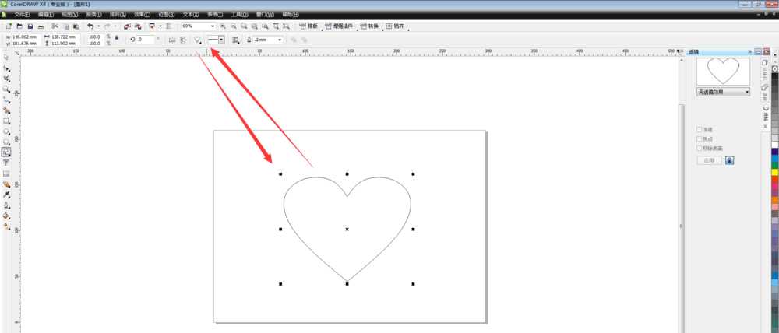The image size is (779, 333).
Task: Click the 转换 (Convert) toolbar button
Action: 369,26
